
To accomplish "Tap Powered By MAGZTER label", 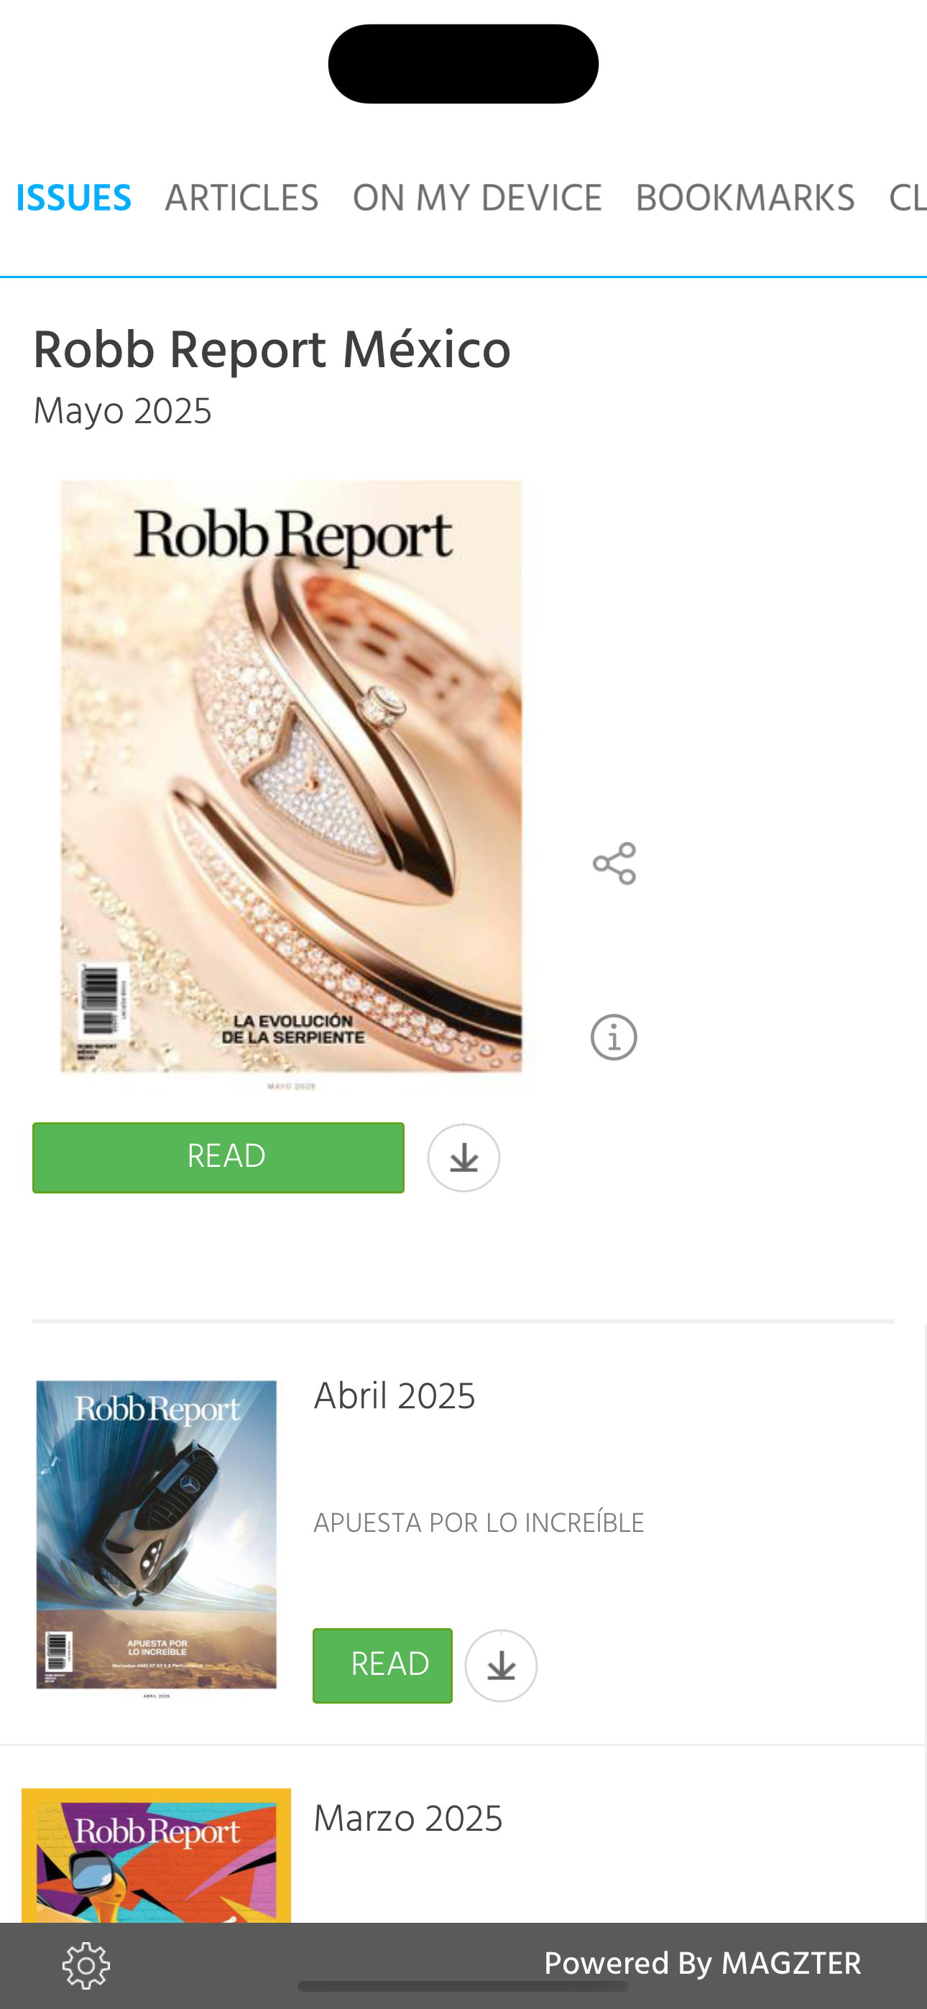I will [702, 1963].
